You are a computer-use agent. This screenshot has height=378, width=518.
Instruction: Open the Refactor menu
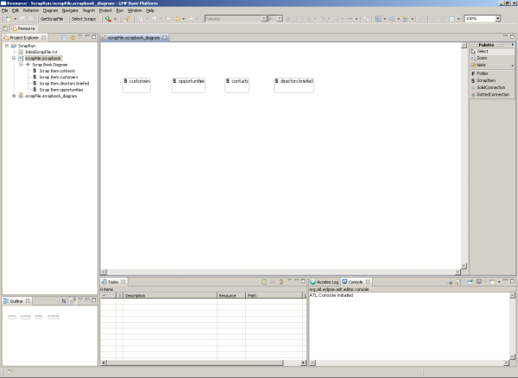(31, 9)
